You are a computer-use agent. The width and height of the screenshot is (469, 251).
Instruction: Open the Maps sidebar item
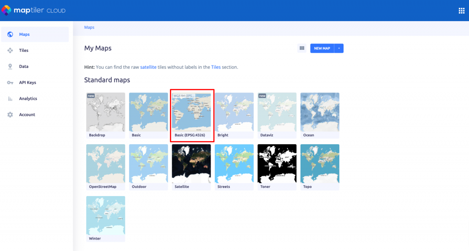coord(35,34)
